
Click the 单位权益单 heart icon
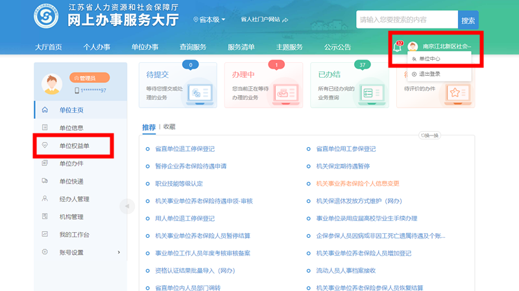point(45,145)
